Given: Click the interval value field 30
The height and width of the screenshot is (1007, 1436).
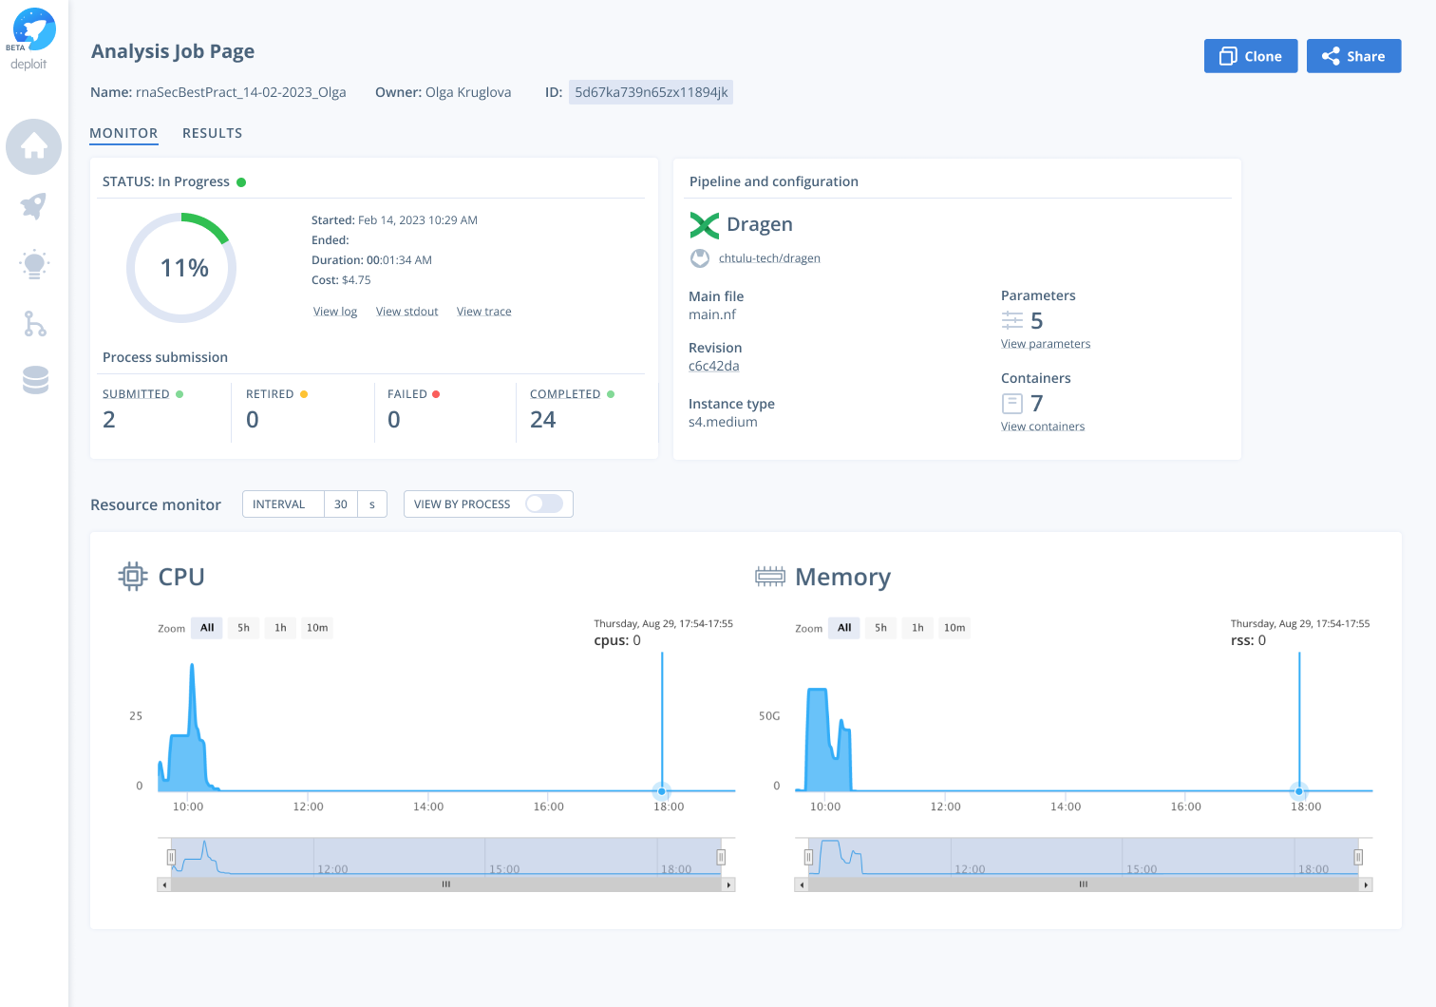Looking at the screenshot, I should point(341,504).
